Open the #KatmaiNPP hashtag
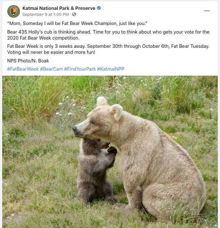This screenshot has height=228, width=220. [x=111, y=69]
